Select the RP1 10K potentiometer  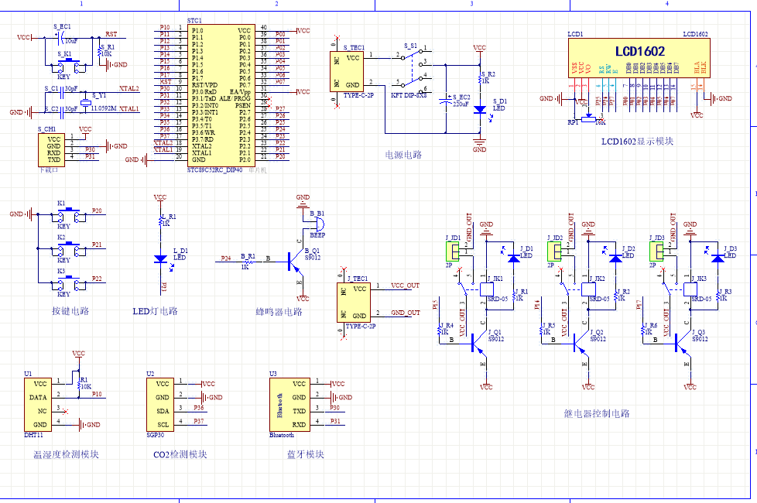pos(588,118)
